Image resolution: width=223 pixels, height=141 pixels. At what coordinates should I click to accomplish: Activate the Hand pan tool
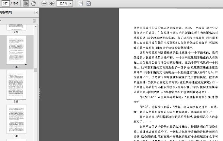click(x=33, y=3)
